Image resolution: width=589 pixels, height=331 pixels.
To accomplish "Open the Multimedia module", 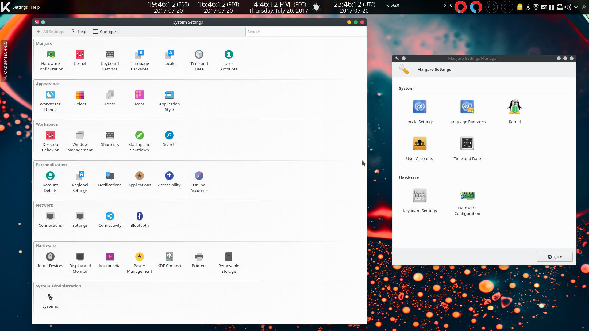I will [110, 260].
